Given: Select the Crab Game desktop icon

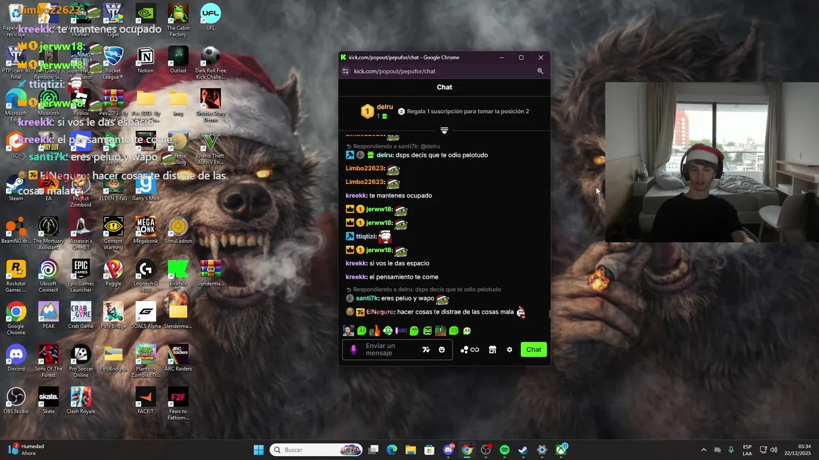Looking at the screenshot, I should [x=81, y=316].
